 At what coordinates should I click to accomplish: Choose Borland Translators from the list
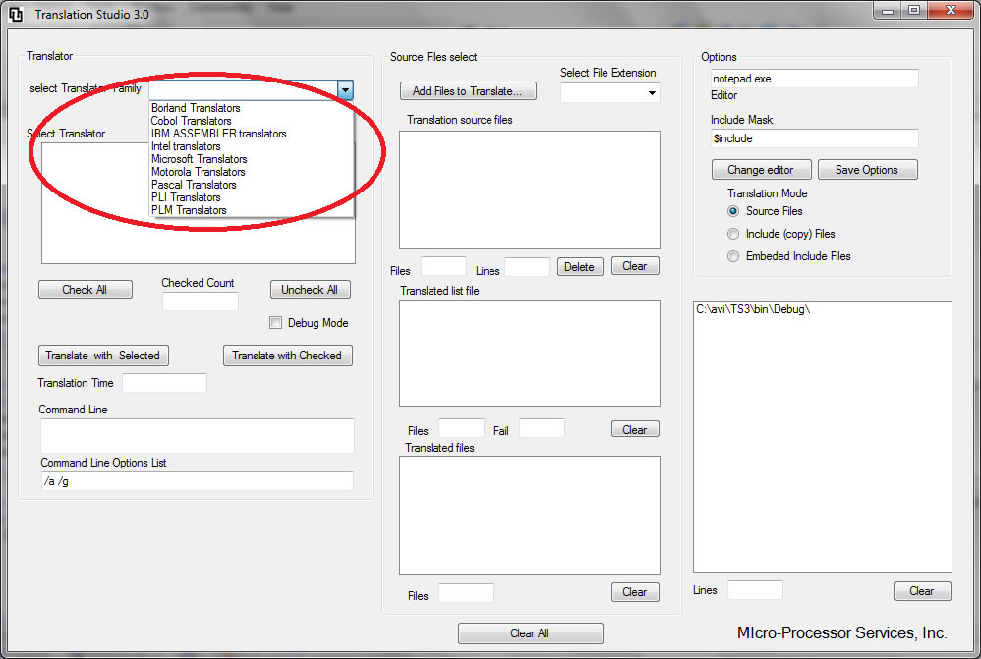coord(196,107)
